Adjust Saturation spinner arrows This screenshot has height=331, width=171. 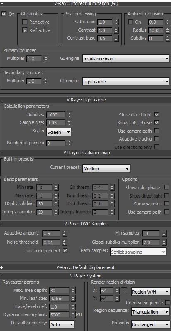coord(116,22)
